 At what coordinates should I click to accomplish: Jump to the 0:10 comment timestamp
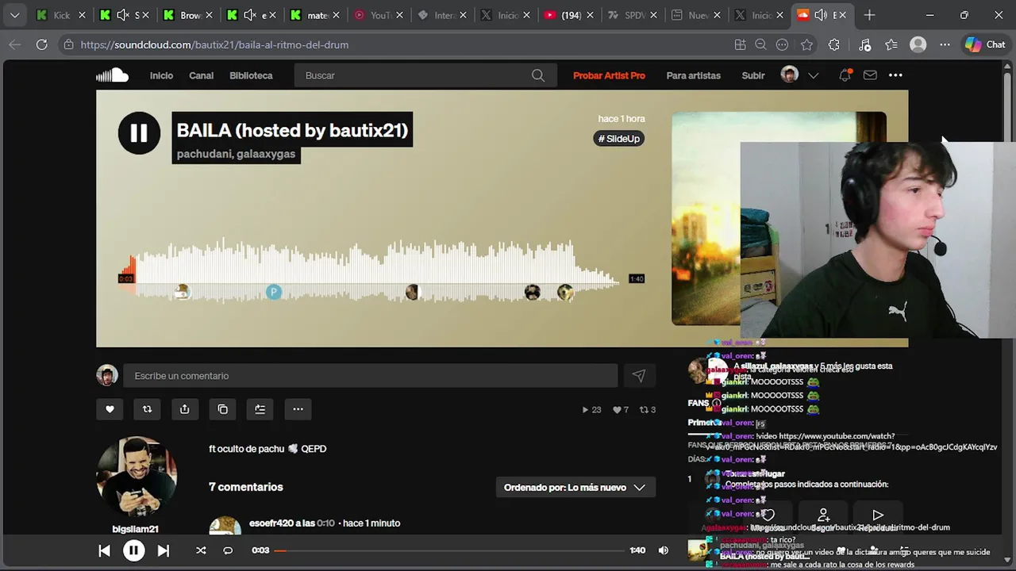click(x=325, y=523)
